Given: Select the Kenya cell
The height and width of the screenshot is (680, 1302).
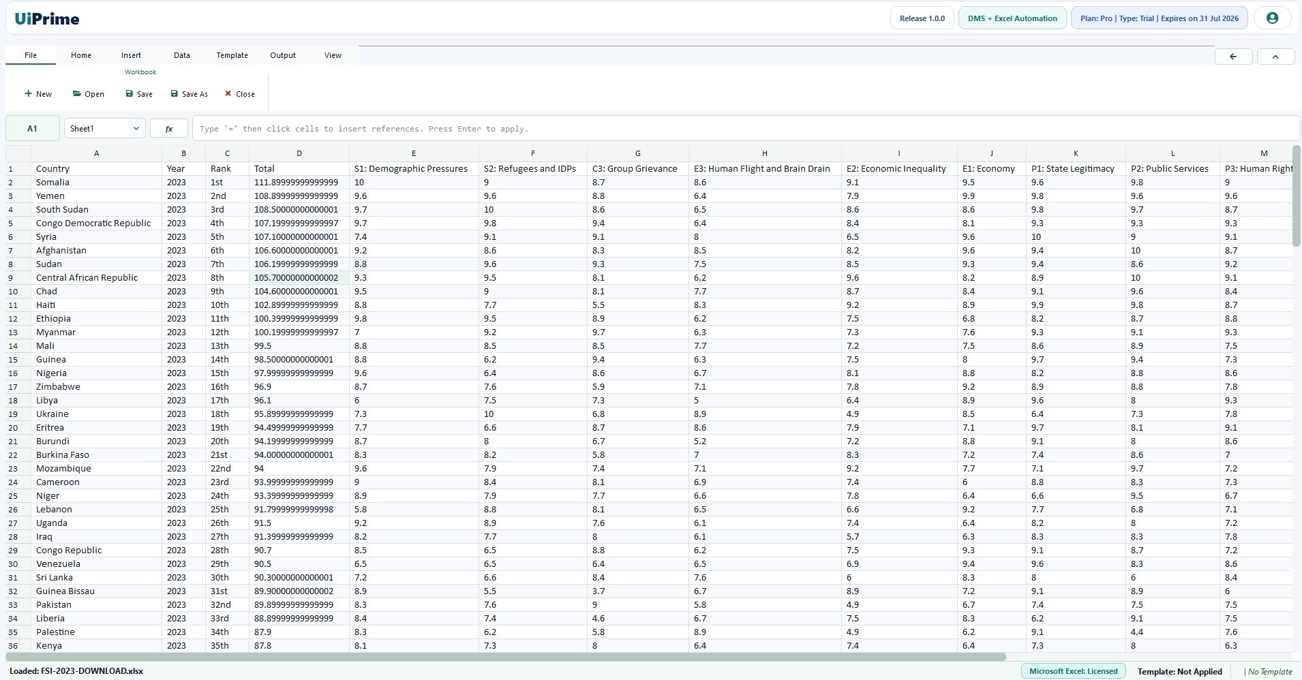Looking at the screenshot, I should (x=96, y=646).
